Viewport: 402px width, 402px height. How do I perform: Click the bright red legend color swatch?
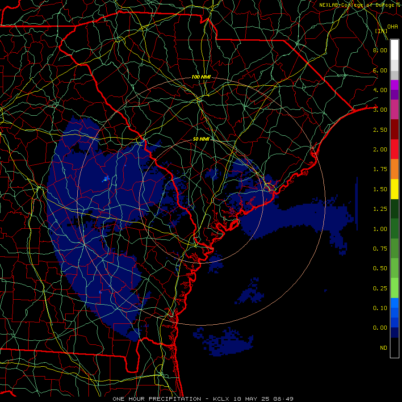point(394,149)
